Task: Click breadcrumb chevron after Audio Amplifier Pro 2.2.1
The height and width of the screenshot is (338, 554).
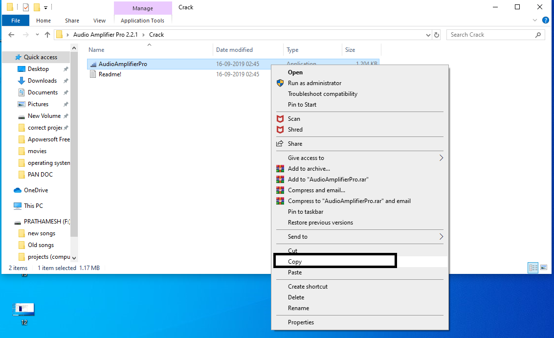Action: (143, 35)
